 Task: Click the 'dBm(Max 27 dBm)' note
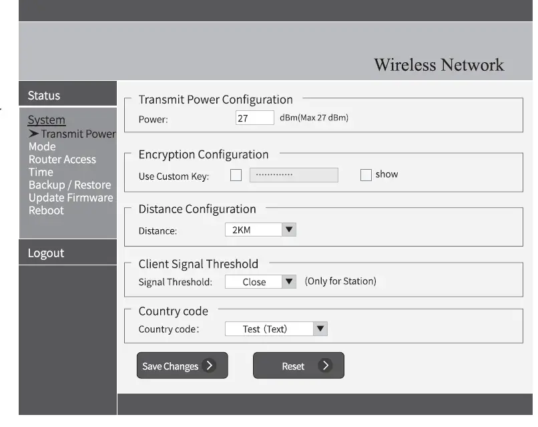(x=314, y=118)
